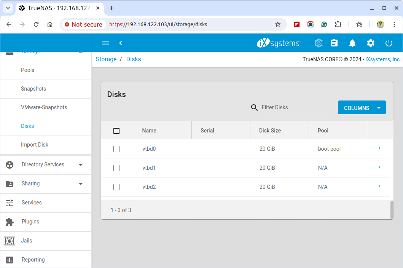Open the bookmarks star list icon in toolbar
Viewport: 403px width, 268px height.
[x=359, y=24]
